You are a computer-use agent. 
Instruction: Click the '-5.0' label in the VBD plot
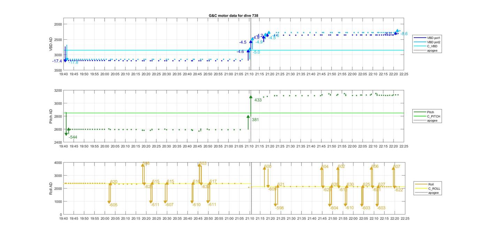(256, 53)
